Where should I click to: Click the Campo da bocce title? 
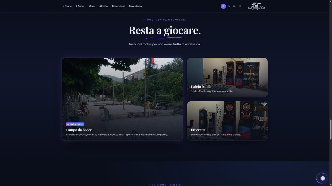pyautogui.click(x=79, y=130)
